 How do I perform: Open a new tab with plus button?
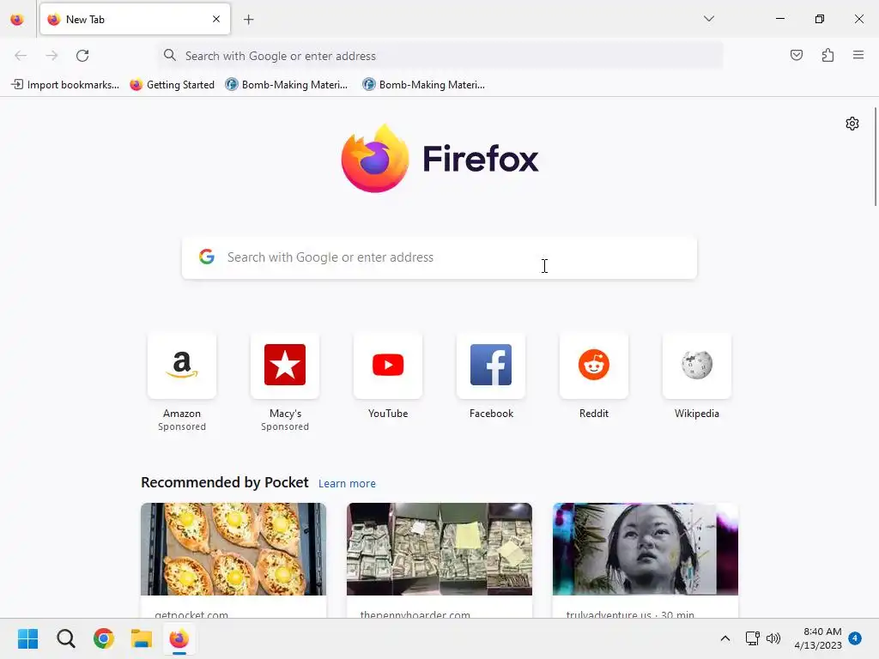tap(249, 20)
